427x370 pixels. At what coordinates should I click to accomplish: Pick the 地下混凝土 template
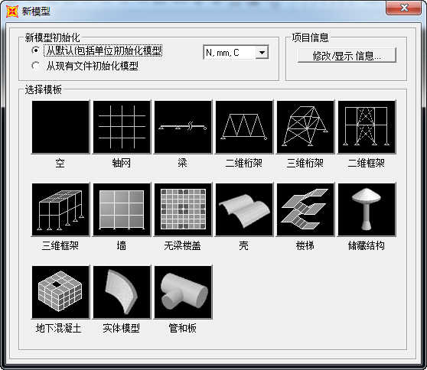tap(60, 292)
